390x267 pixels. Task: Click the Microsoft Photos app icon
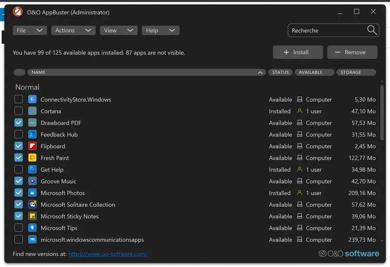[32, 193]
